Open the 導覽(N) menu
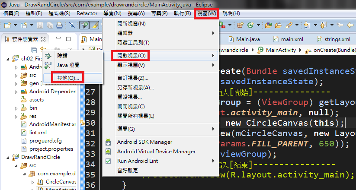The height and width of the screenshot is (190, 356). [112, 13]
